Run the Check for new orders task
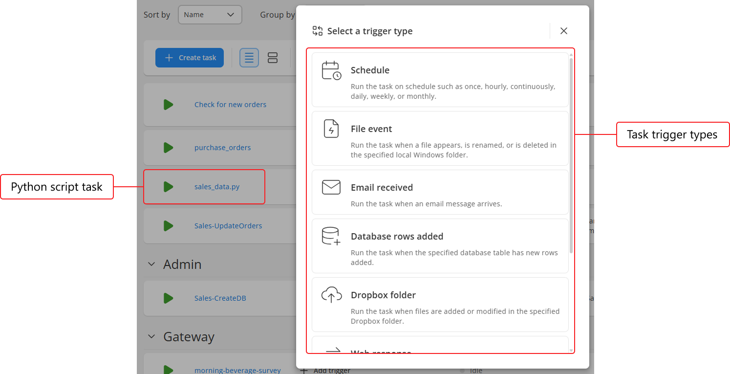Screen dimensions: 730x374 169,105
